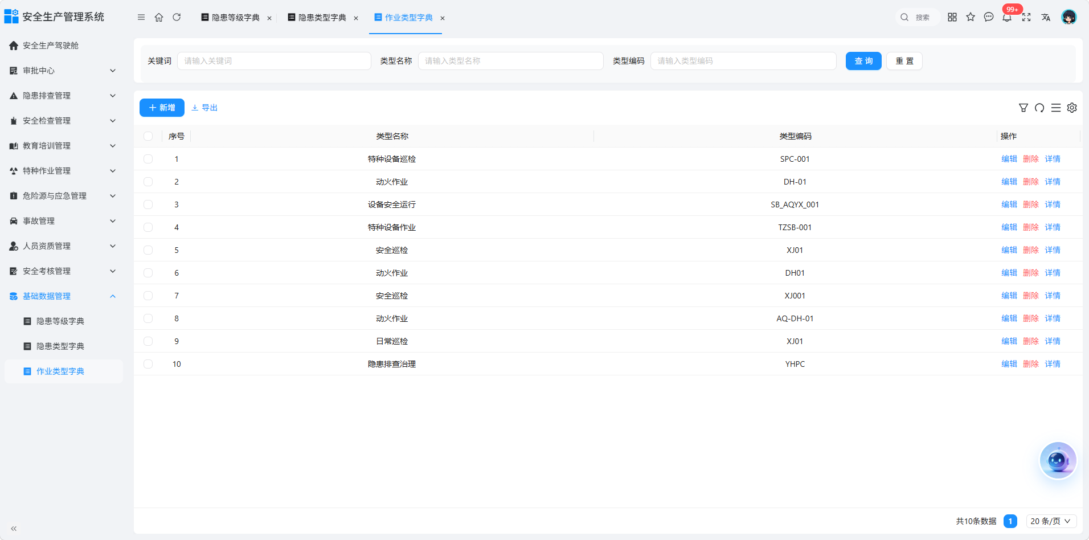Refresh the table data icon
This screenshot has height=540, width=1089.
pyautogui.click(x=1039, y=108)
